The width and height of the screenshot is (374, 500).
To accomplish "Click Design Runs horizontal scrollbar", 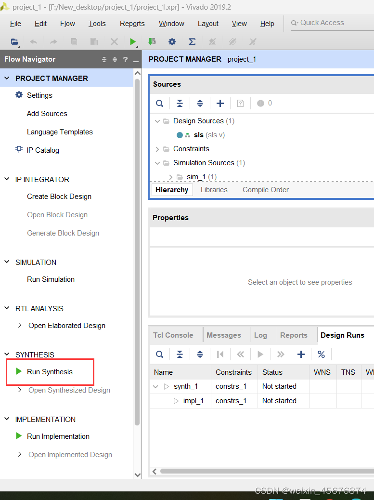I will (x=267, y=471).
